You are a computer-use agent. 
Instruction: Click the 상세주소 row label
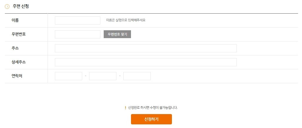18,62
